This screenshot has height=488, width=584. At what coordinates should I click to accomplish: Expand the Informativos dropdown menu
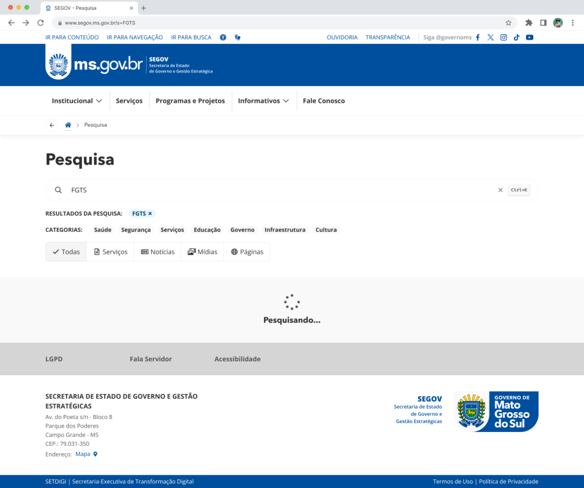click(x=263, y=101)
